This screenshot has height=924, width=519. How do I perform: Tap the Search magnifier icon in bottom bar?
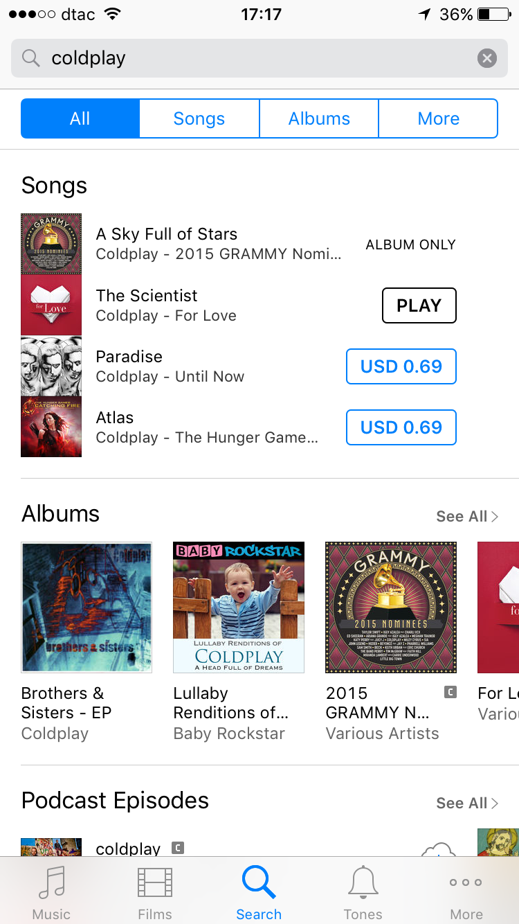259,882
